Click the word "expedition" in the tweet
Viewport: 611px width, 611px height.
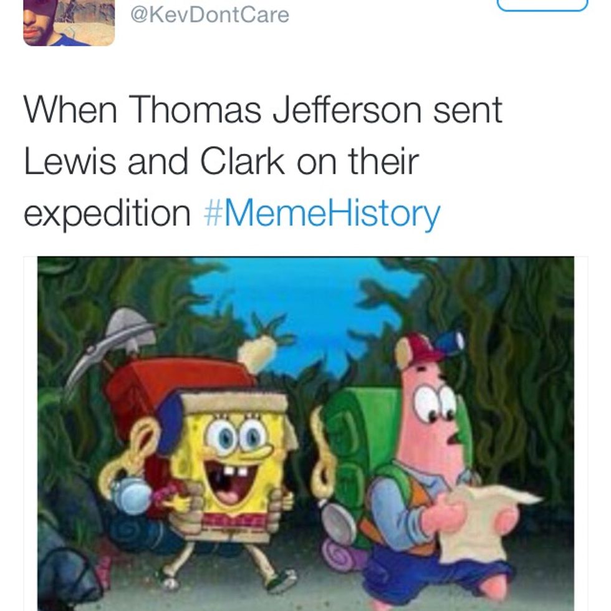coord(107,214)
